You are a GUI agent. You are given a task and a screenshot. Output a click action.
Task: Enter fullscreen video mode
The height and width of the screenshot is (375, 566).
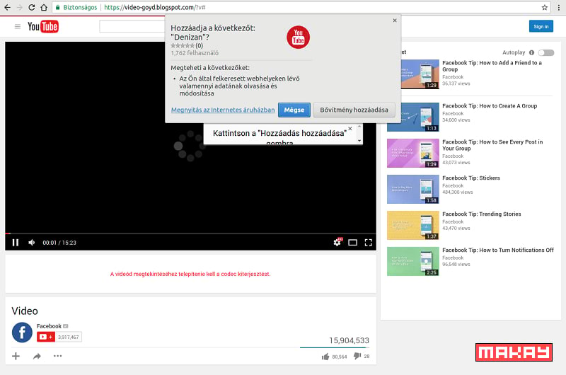point(368,243)
